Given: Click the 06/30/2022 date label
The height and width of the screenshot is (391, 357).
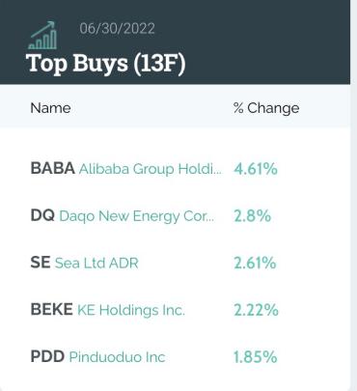Looking at the screenshot, I should pos(117,28).
